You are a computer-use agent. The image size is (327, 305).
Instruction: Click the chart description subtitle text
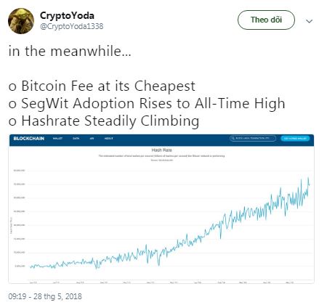point(161,156)
